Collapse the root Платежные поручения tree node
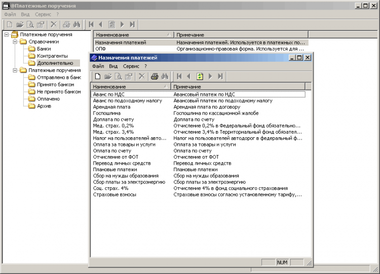 coord(7,34)
